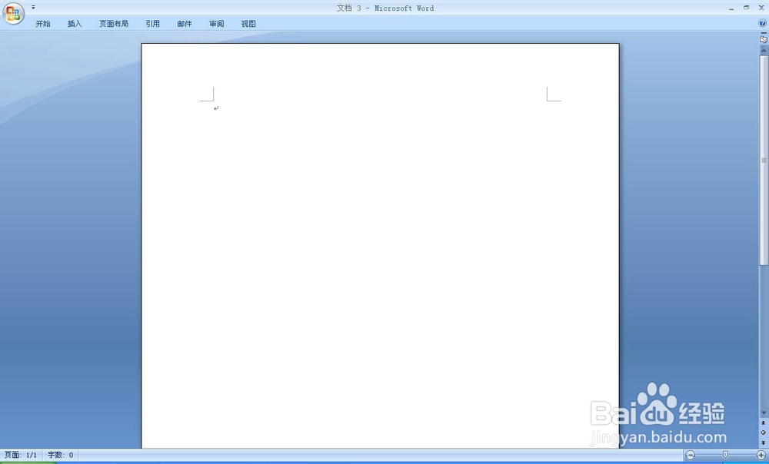Click the 字数: 0 word count indicator
Image resolution: width=769 pixels, height=464 pixels.
tap(60, 456)
